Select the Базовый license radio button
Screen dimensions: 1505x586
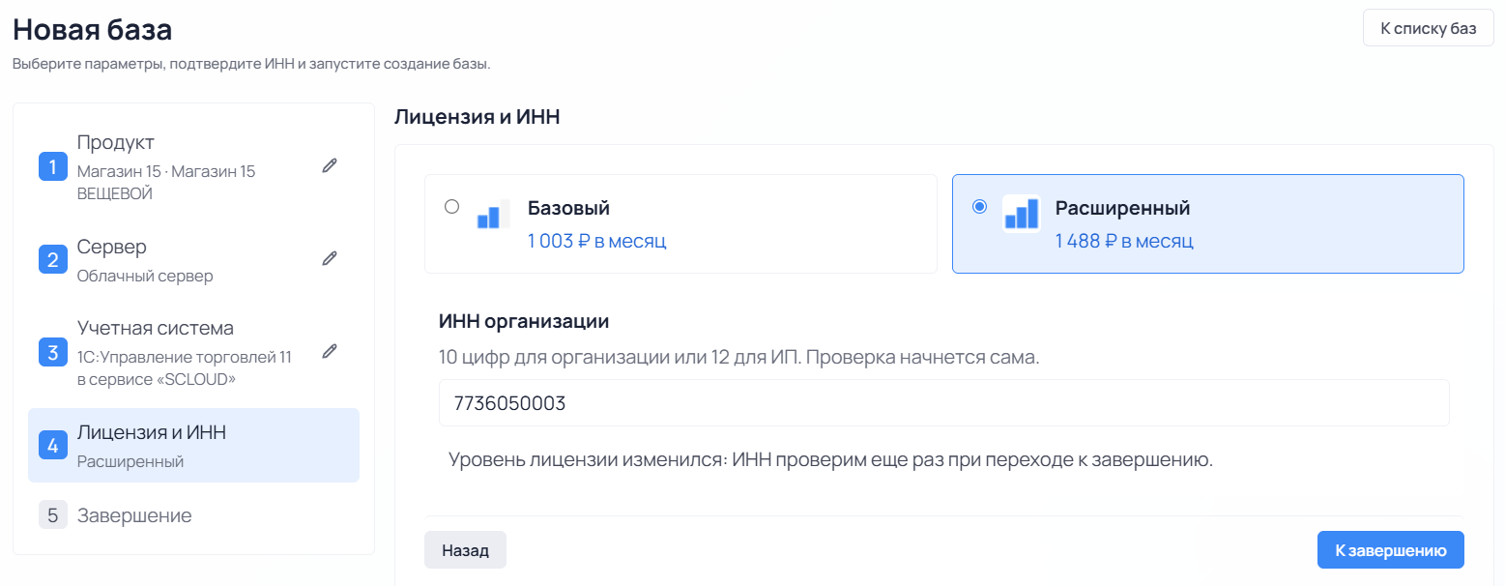(451, 206)
